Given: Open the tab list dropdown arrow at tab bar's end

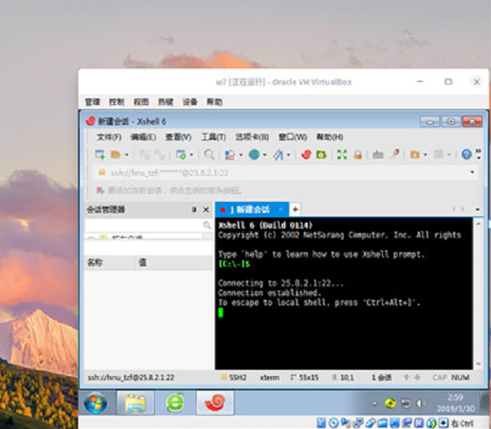Looking at the screenshot, I should (477, 210).
